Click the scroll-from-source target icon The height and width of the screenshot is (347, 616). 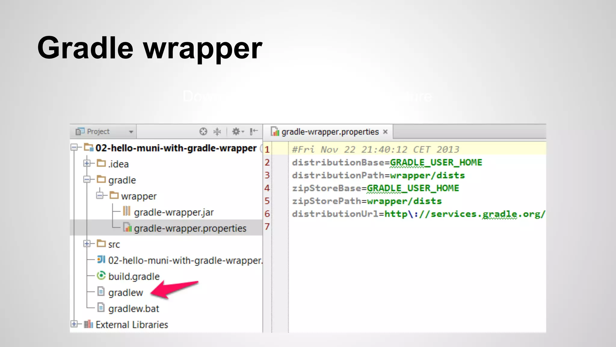pos(203,132)
